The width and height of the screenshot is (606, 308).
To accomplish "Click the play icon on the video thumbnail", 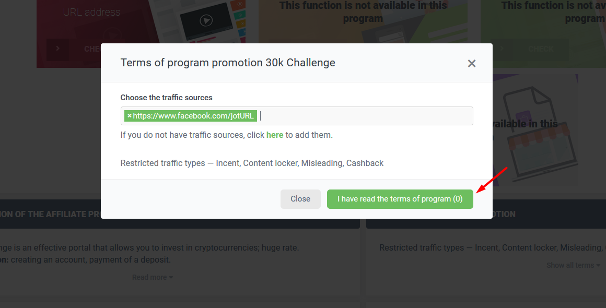I will (x=206, y=21).
